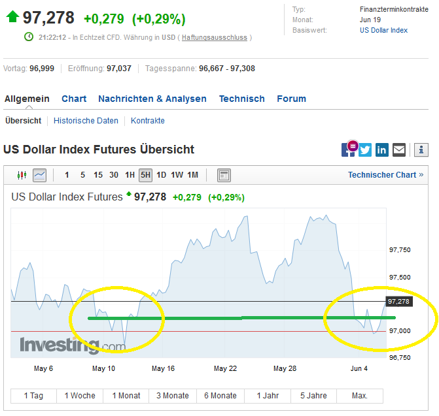
Task: Send the page by email icon
Action: tap(399, 150)
